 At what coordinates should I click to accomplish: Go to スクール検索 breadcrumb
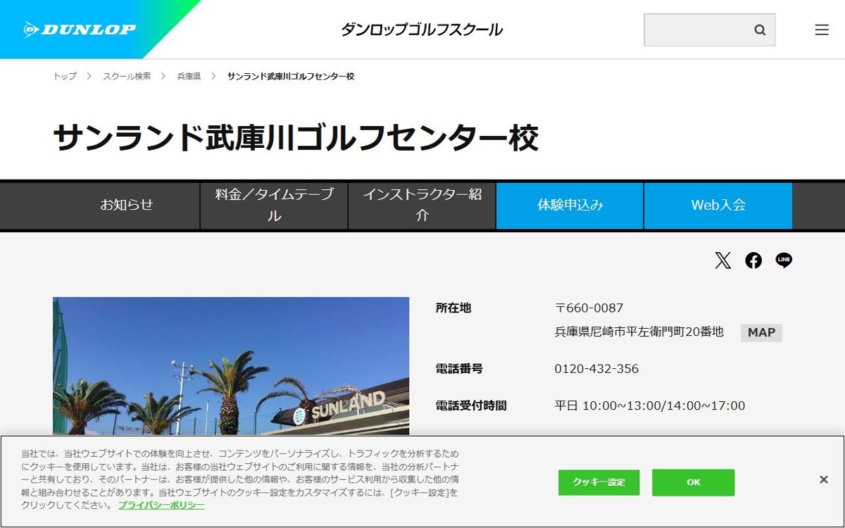127,76
